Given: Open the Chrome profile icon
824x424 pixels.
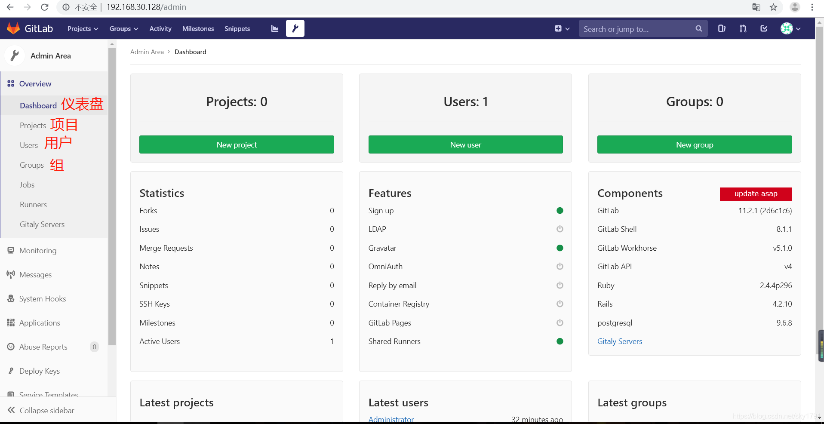Looking at the screenshot, I should [x=795, y=7].
